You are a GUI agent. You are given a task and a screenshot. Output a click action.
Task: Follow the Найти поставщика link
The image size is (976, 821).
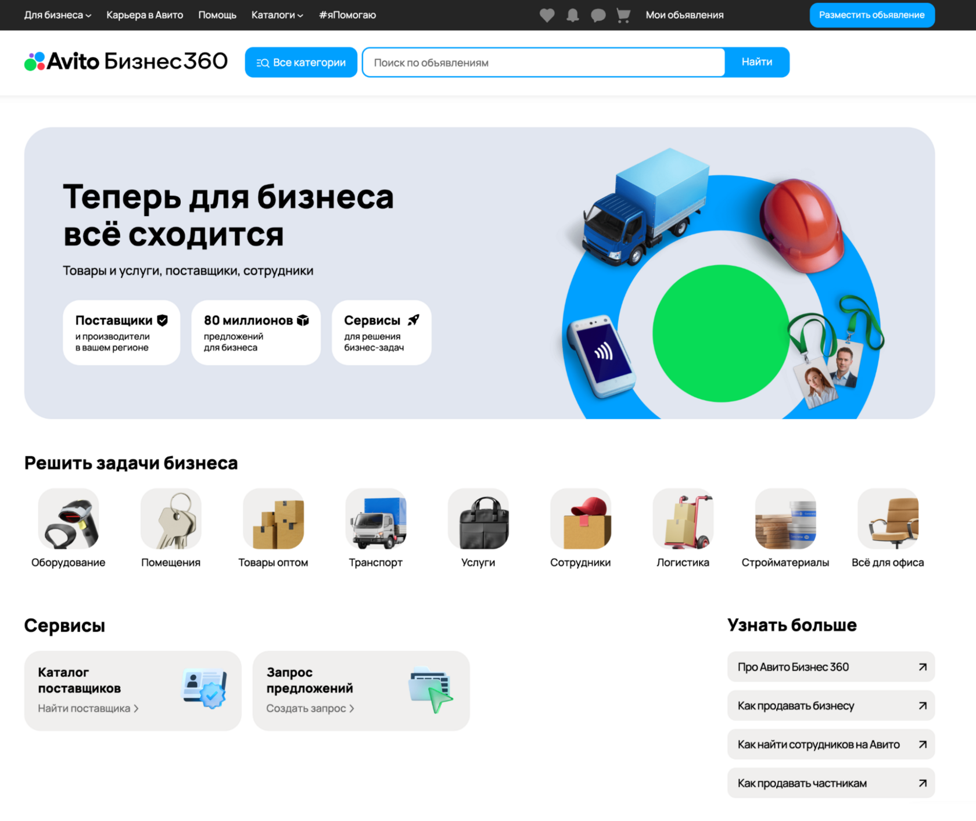click(88, 708)
